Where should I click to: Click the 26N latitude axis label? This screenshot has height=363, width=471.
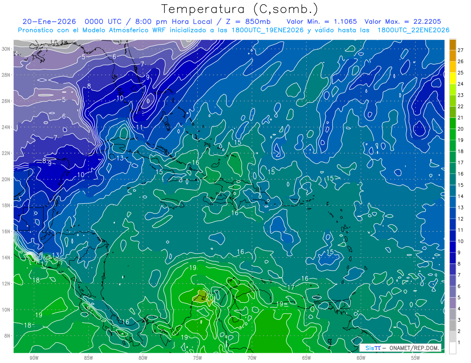pos(6,101)
